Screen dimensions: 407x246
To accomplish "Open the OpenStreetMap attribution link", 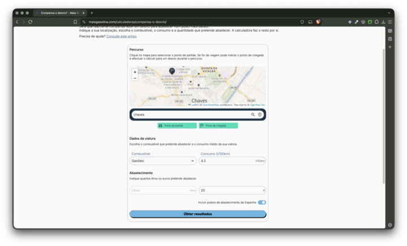I will [210, 105].
